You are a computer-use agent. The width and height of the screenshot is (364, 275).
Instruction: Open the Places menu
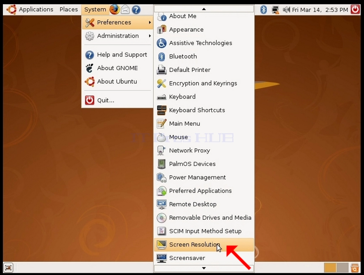coord(69,10)
